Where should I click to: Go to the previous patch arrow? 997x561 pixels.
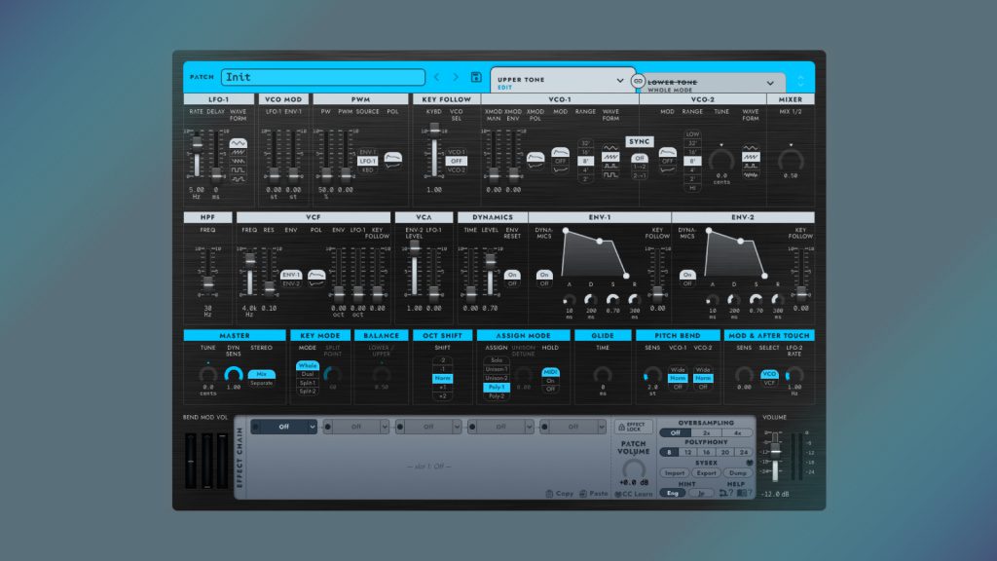tap(437, 77)
